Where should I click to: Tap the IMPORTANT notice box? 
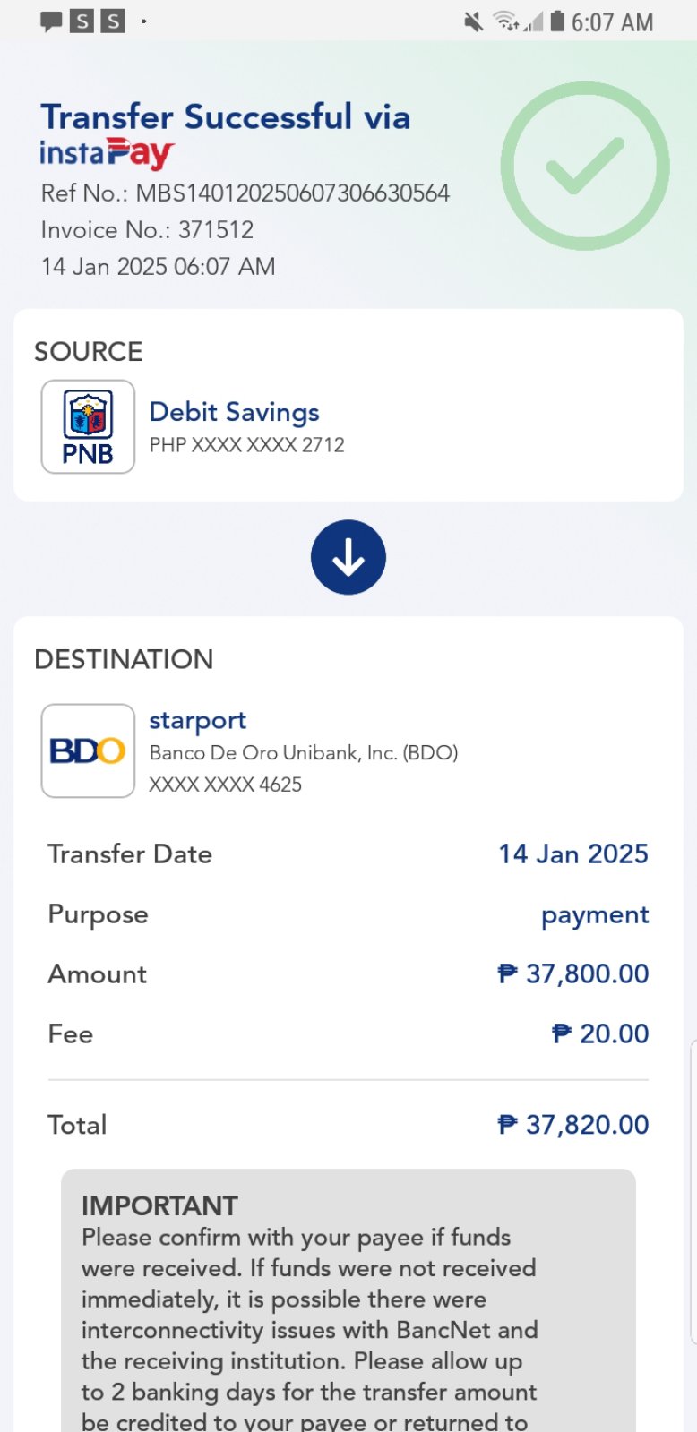[348, 1299]
